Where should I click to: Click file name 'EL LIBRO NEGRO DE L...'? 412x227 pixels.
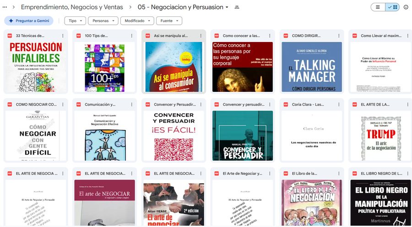tap(381, 173)
